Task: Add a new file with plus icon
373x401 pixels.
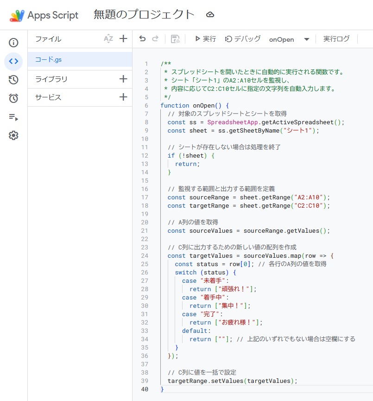Action: click(x=123, y=39)
